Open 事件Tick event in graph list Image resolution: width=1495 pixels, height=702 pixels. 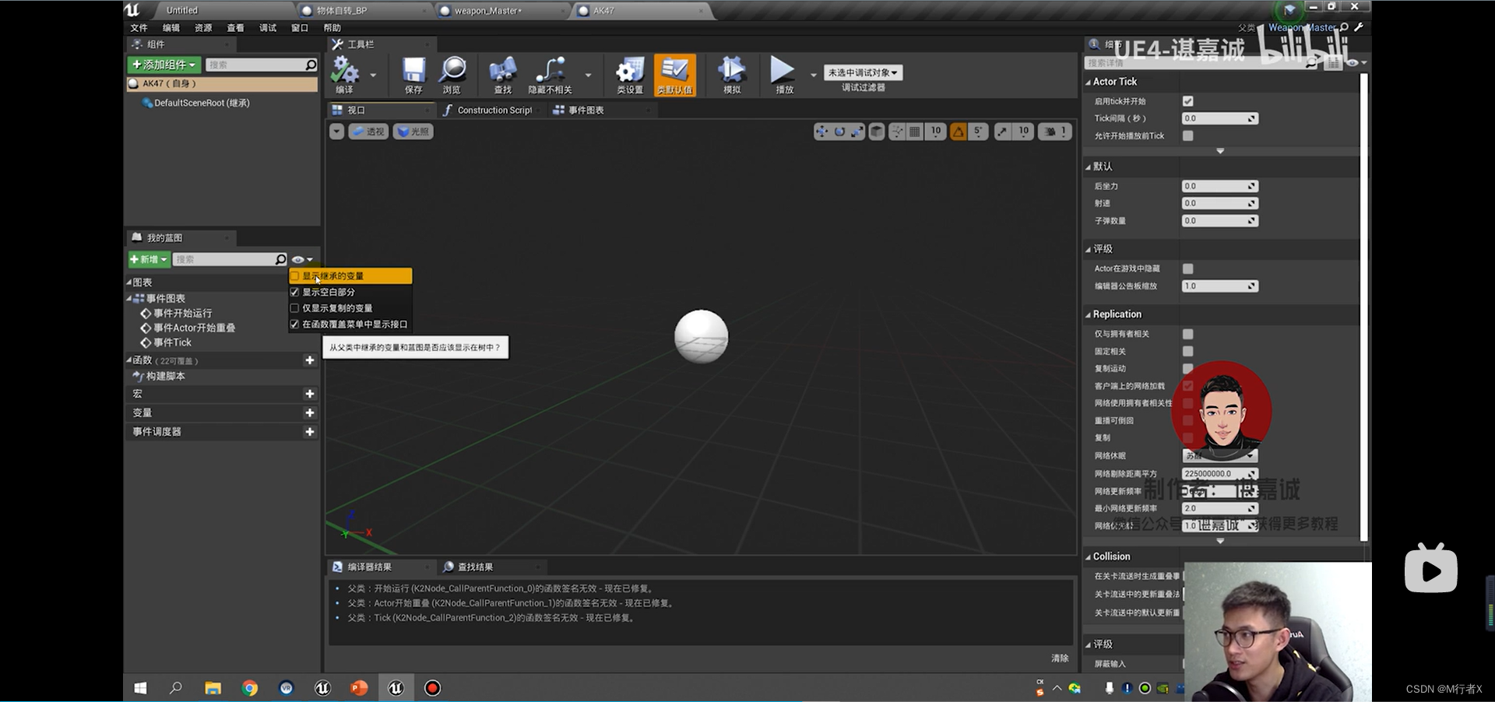pyautogui.click(x=172, y=342)
